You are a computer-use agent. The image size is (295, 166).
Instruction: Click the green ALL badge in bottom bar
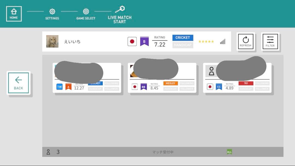pyautogui.click(x=229, y=152)
